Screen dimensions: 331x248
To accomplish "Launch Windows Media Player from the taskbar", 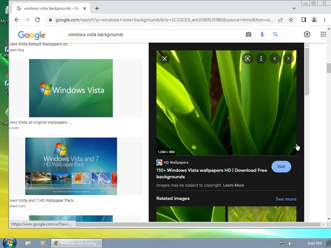I will click(43, 243).
